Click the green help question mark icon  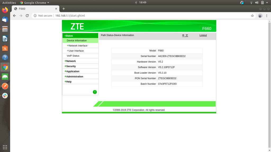[95, 92]
